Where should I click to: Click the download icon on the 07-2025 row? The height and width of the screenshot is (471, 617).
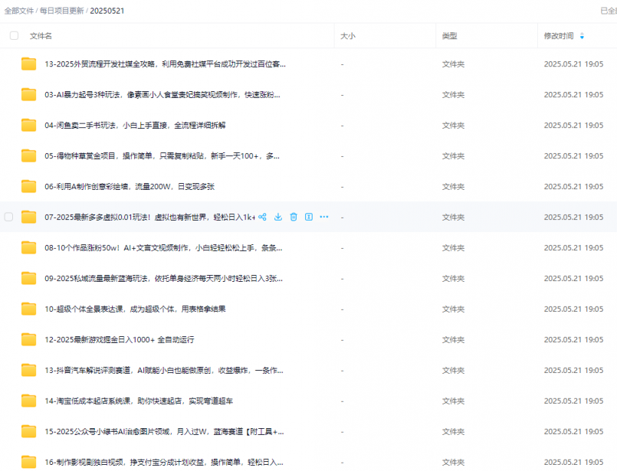[x=278, y=217]
